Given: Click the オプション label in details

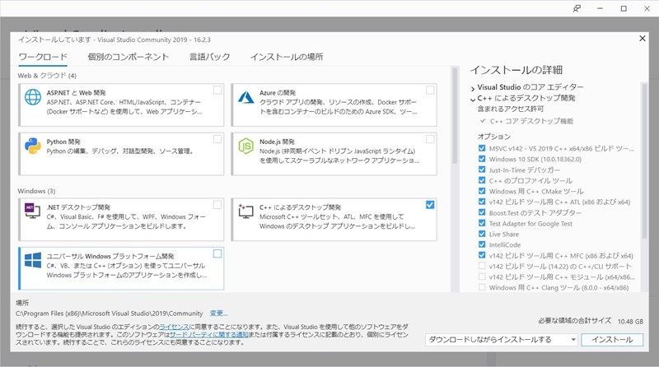Looking at the screenshot, I should [x=493, y=137].
